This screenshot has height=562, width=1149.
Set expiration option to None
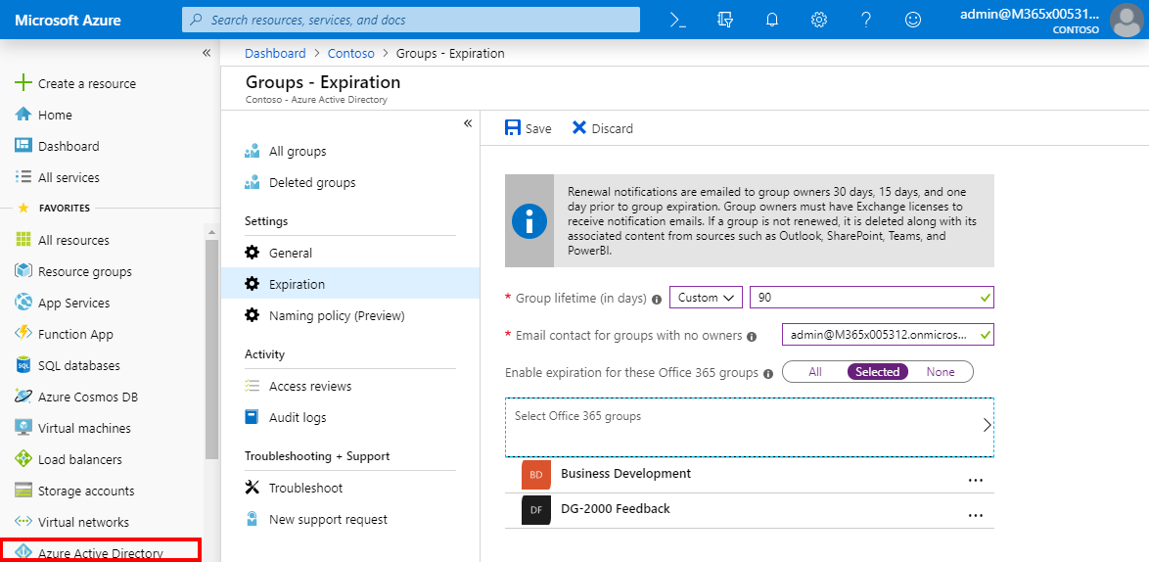940,372
